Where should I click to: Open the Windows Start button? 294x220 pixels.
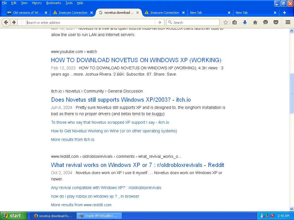[13, 216]
